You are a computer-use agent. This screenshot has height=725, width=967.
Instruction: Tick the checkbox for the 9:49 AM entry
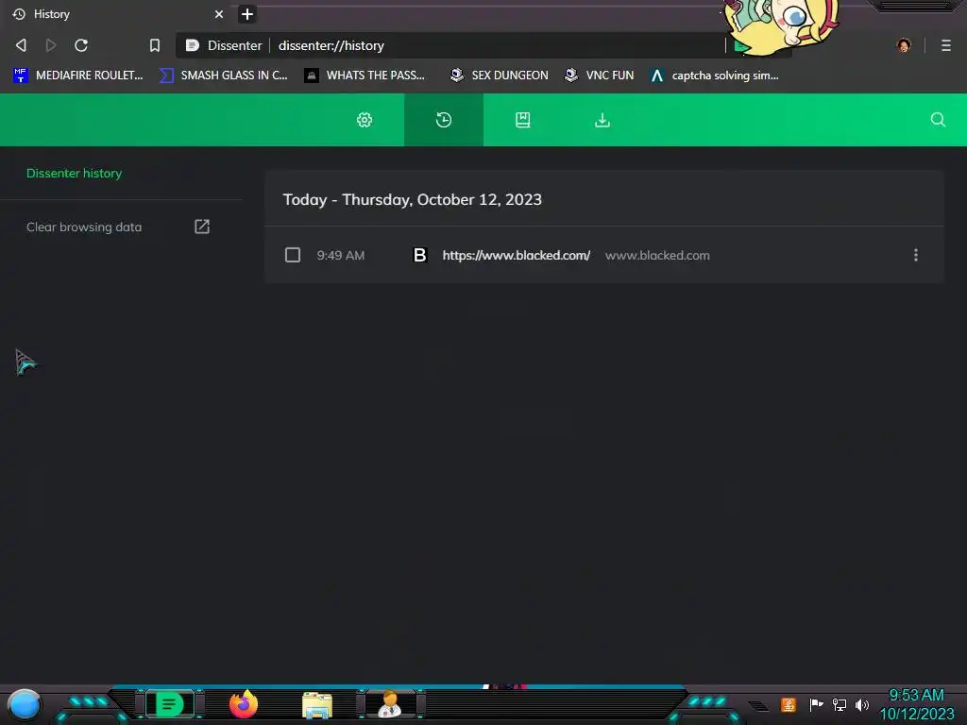[293, 255]
